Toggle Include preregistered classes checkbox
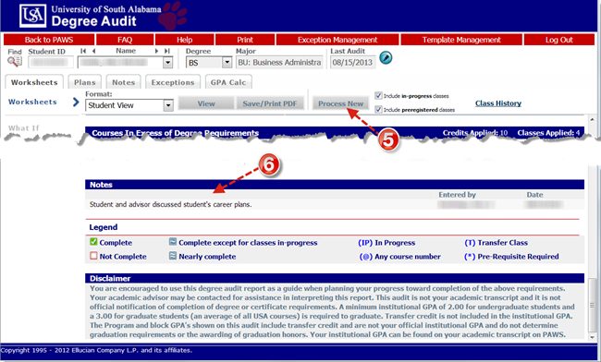Viewport: 601px width, 362px height. pos(378,110)
